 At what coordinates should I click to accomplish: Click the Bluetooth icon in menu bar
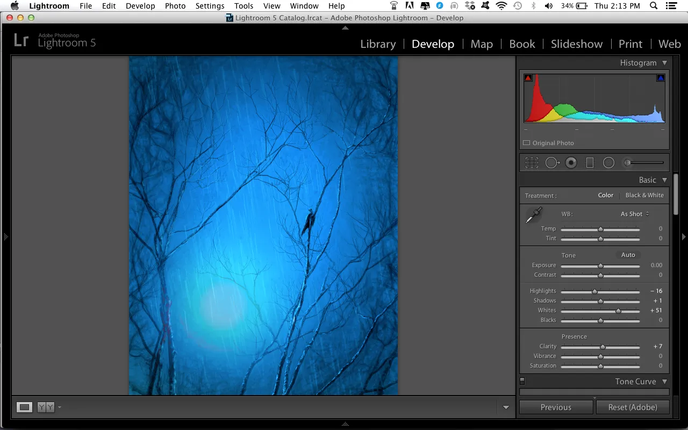click(x=533, y=6)
